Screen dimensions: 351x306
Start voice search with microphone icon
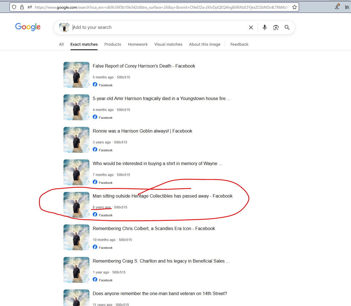(x=264, y=27)
